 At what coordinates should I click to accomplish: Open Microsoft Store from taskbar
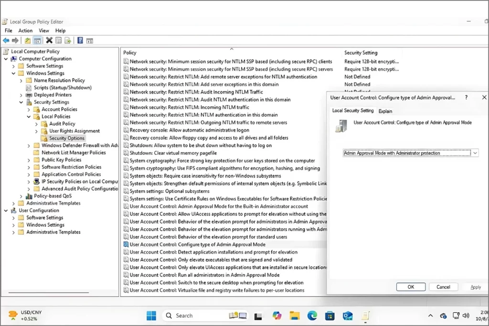[x=330, y=316]
